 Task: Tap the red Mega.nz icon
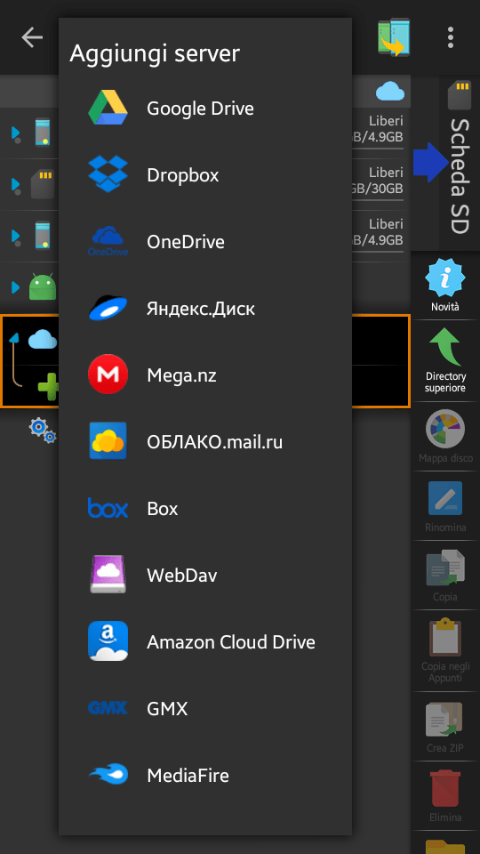click(108, 375)
